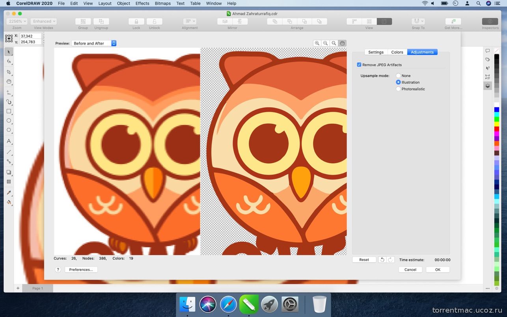Click the Page 1 tab
Image resolution: width=507 pixels, height=317 pixels.
[37, 288]
